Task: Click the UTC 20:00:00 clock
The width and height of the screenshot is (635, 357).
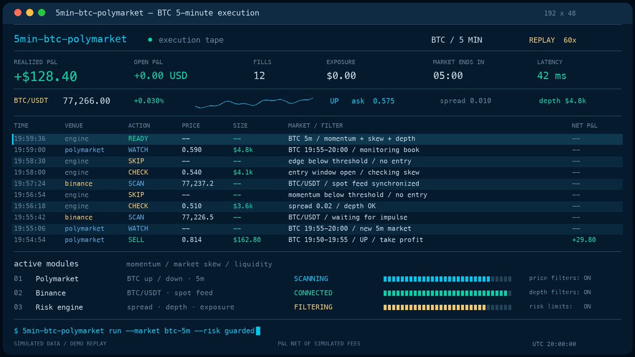Action: point(554,344)
